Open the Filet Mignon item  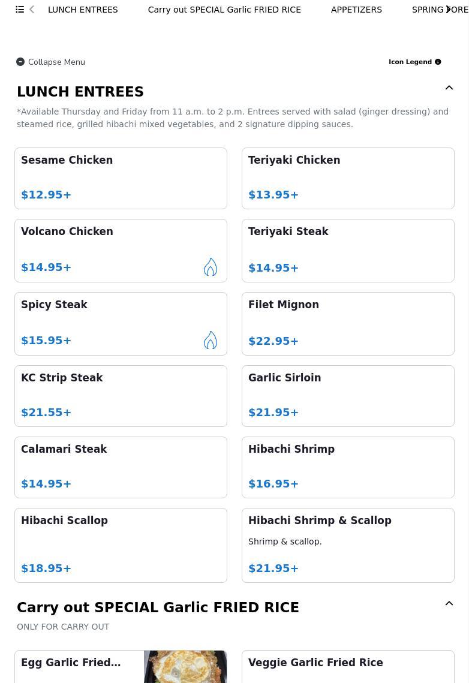[348, 324]
